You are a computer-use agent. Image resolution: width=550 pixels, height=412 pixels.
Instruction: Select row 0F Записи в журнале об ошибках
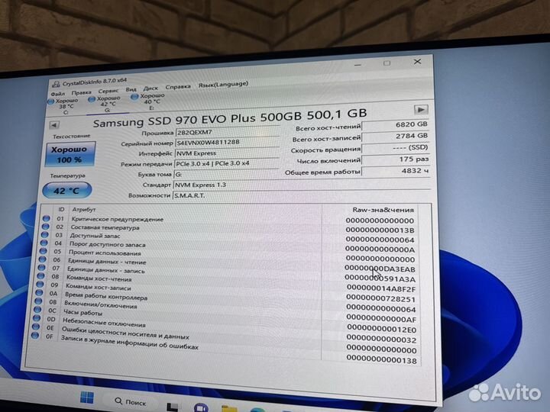tap(225, 345)
